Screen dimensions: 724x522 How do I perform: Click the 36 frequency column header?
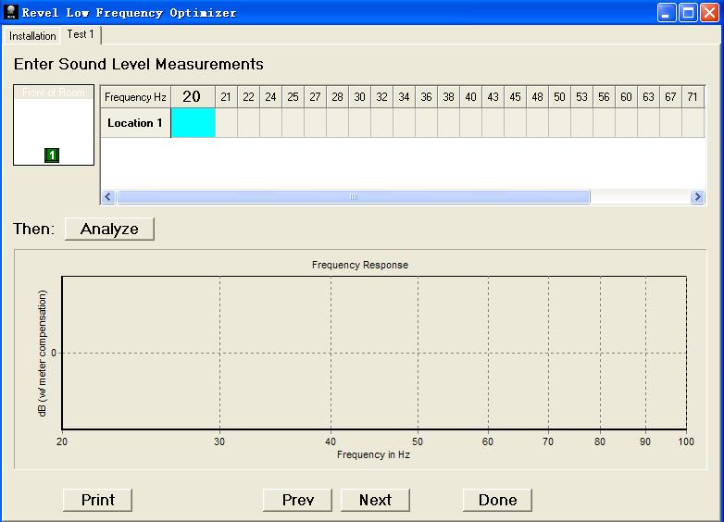pyautogui.click(x=427, y=97)
